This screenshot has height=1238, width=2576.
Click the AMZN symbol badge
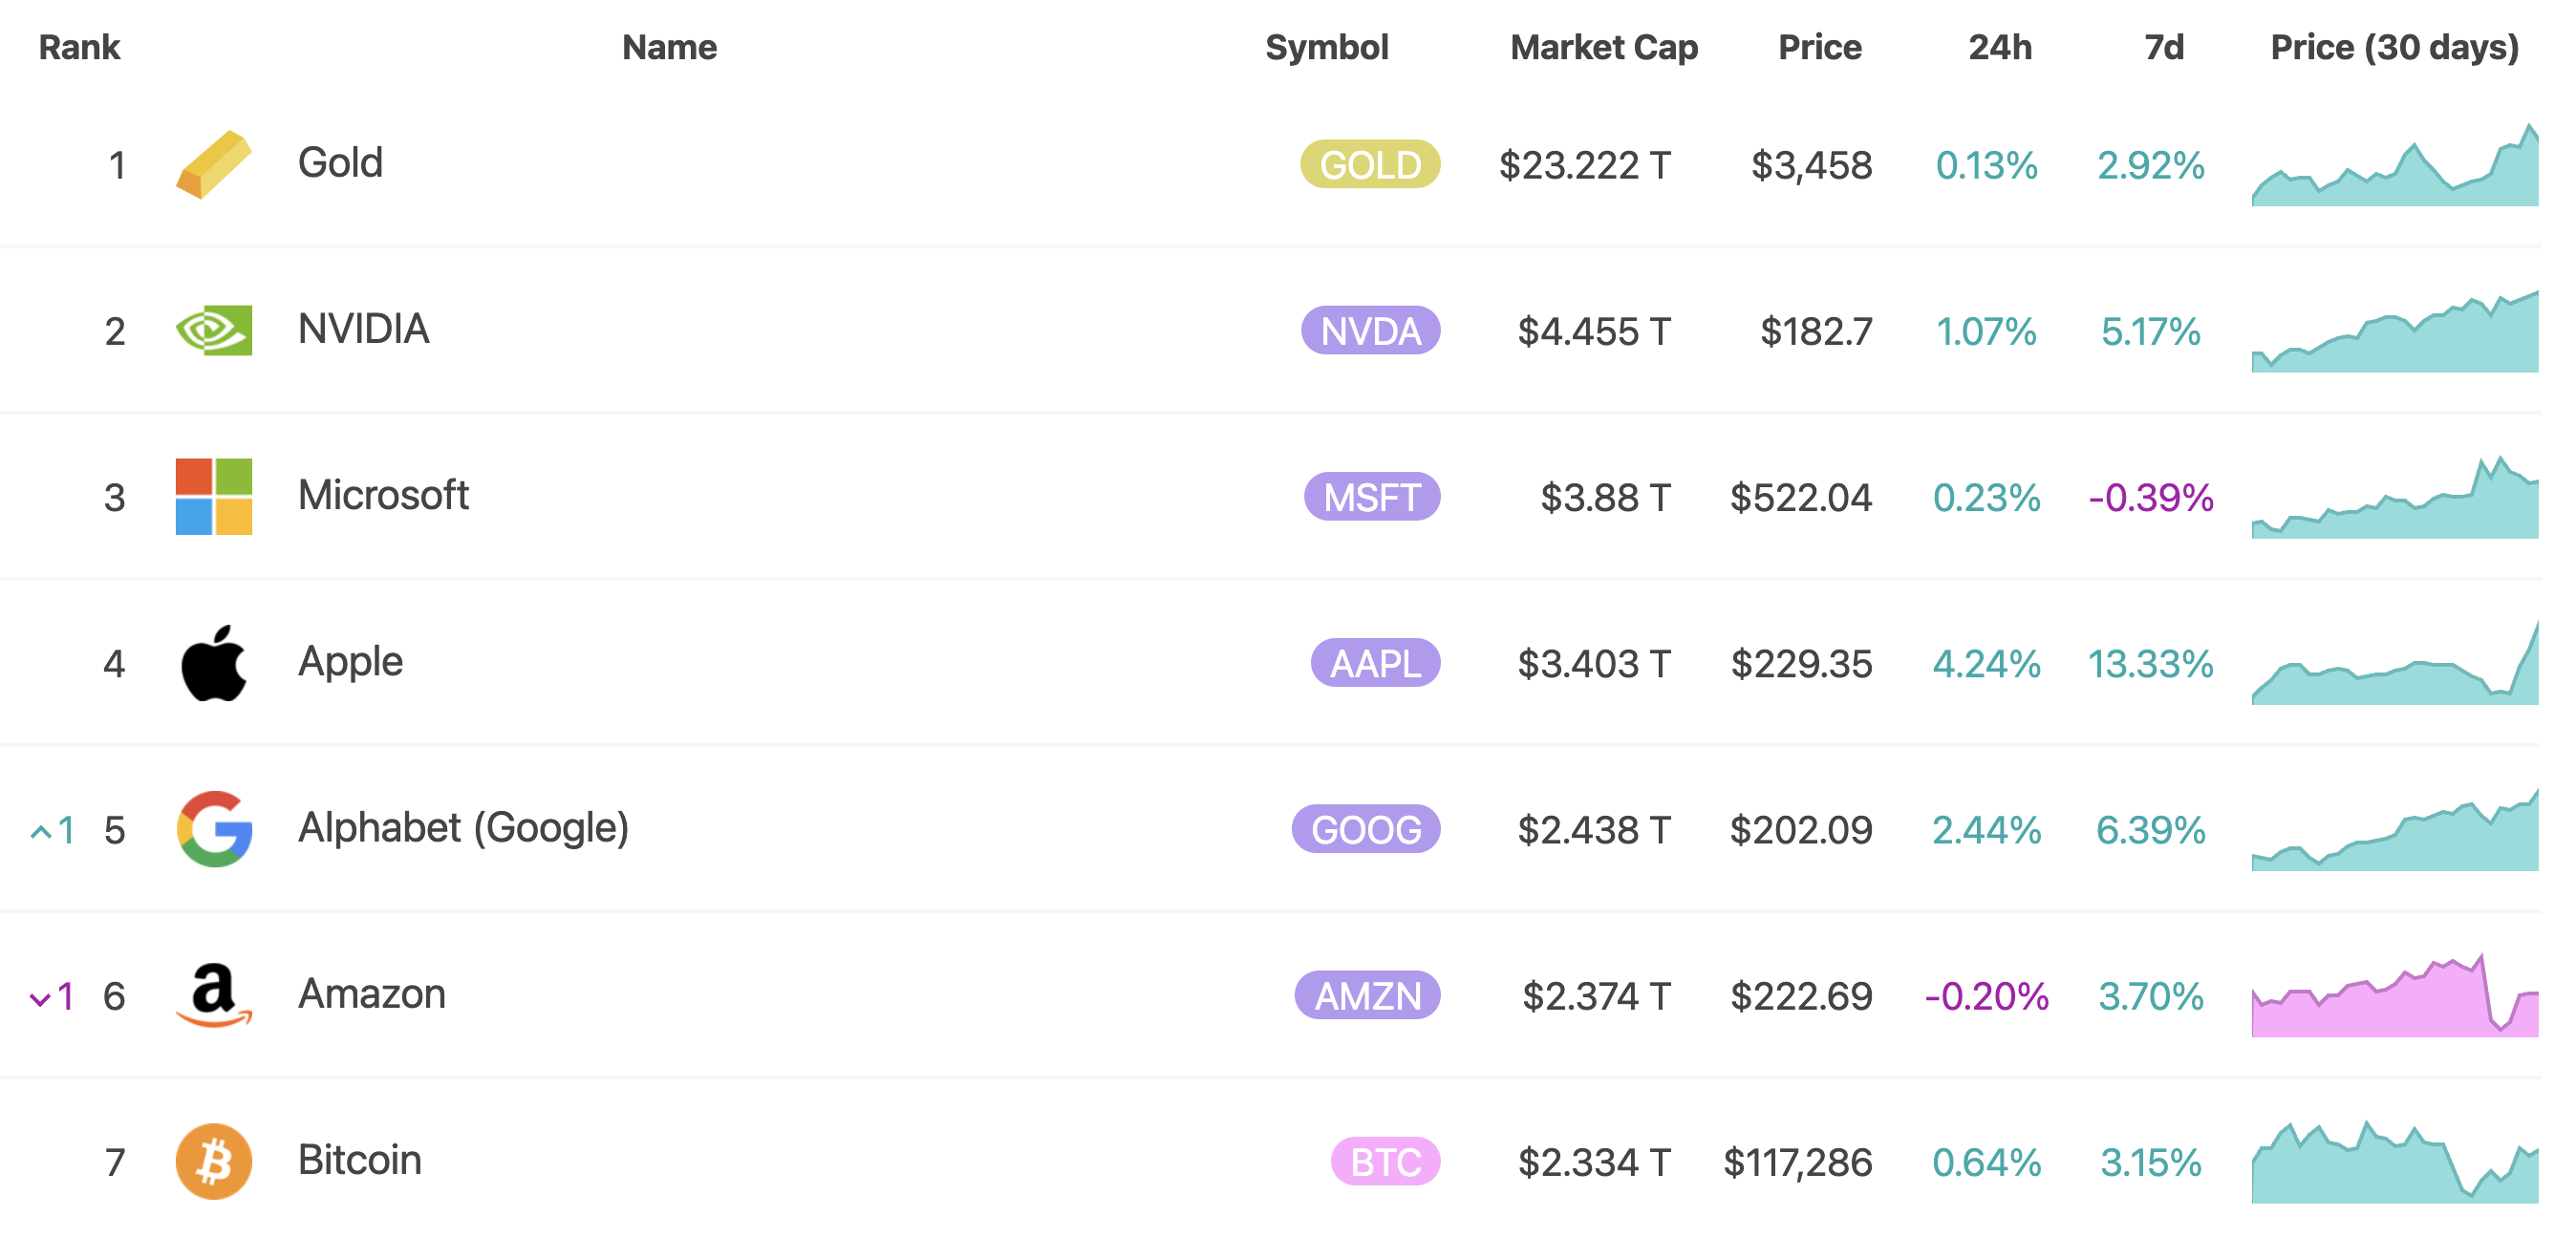coord(1367,996)
